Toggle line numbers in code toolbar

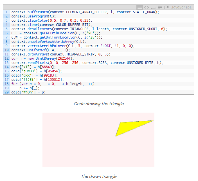(x=140, y=7)
